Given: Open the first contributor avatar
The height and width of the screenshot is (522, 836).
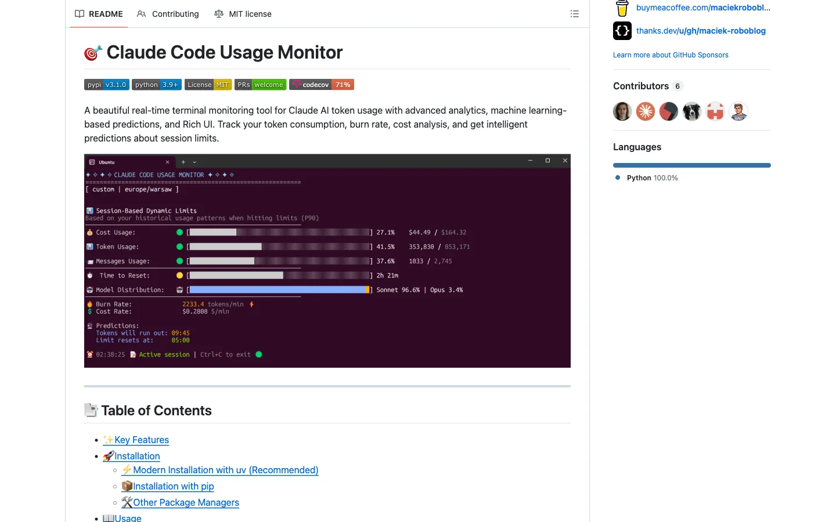Looking at the screenshot, I should click(622, 111).
